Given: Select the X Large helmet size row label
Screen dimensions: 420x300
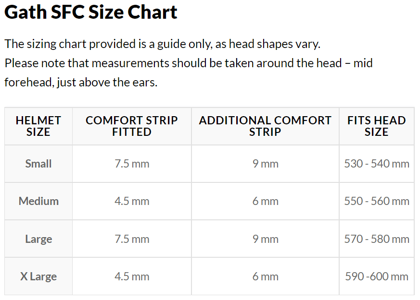Looking at the screenshot, I should click(38, 276).
